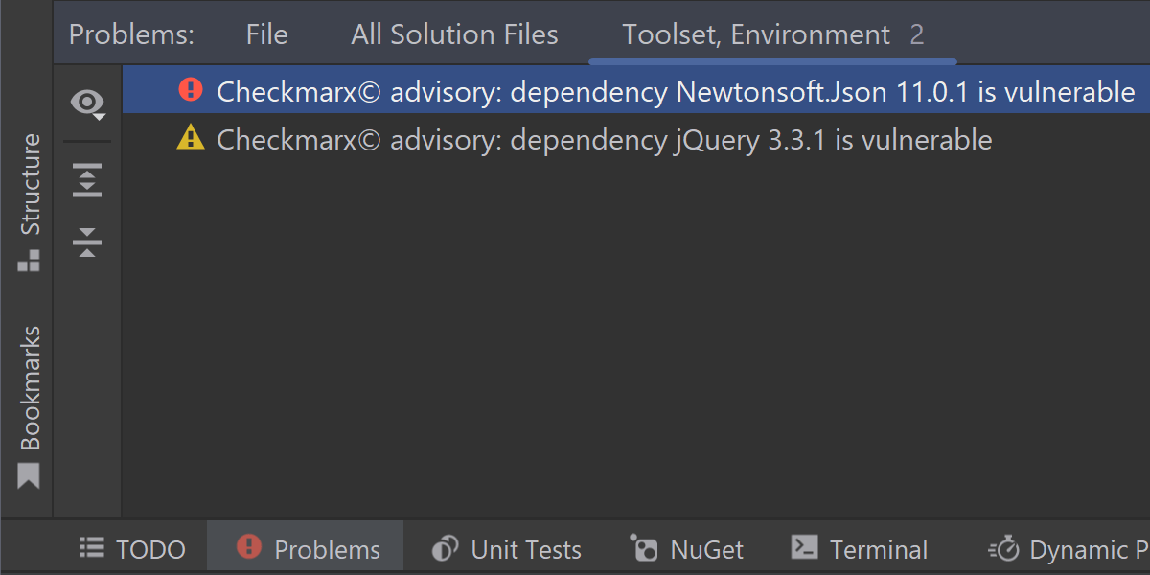The height and width of the screenshot is (575, 1150).
Task: Switch to All Solution Files tab
Action: [454, 35]
